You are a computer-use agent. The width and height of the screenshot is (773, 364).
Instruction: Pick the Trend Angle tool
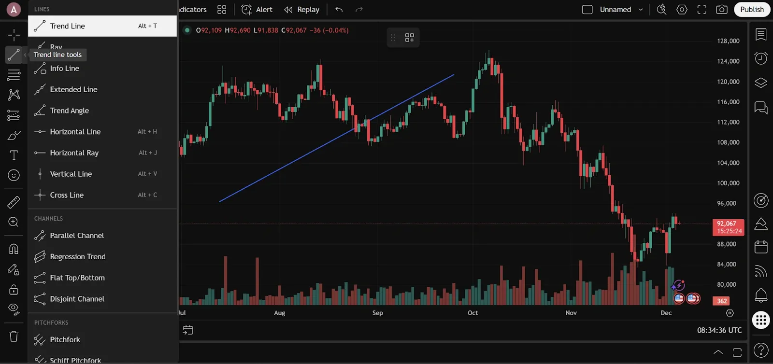click(102, 111)
